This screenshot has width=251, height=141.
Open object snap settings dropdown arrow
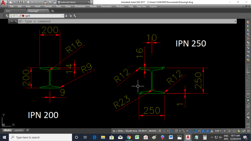(x=199, y=131)
